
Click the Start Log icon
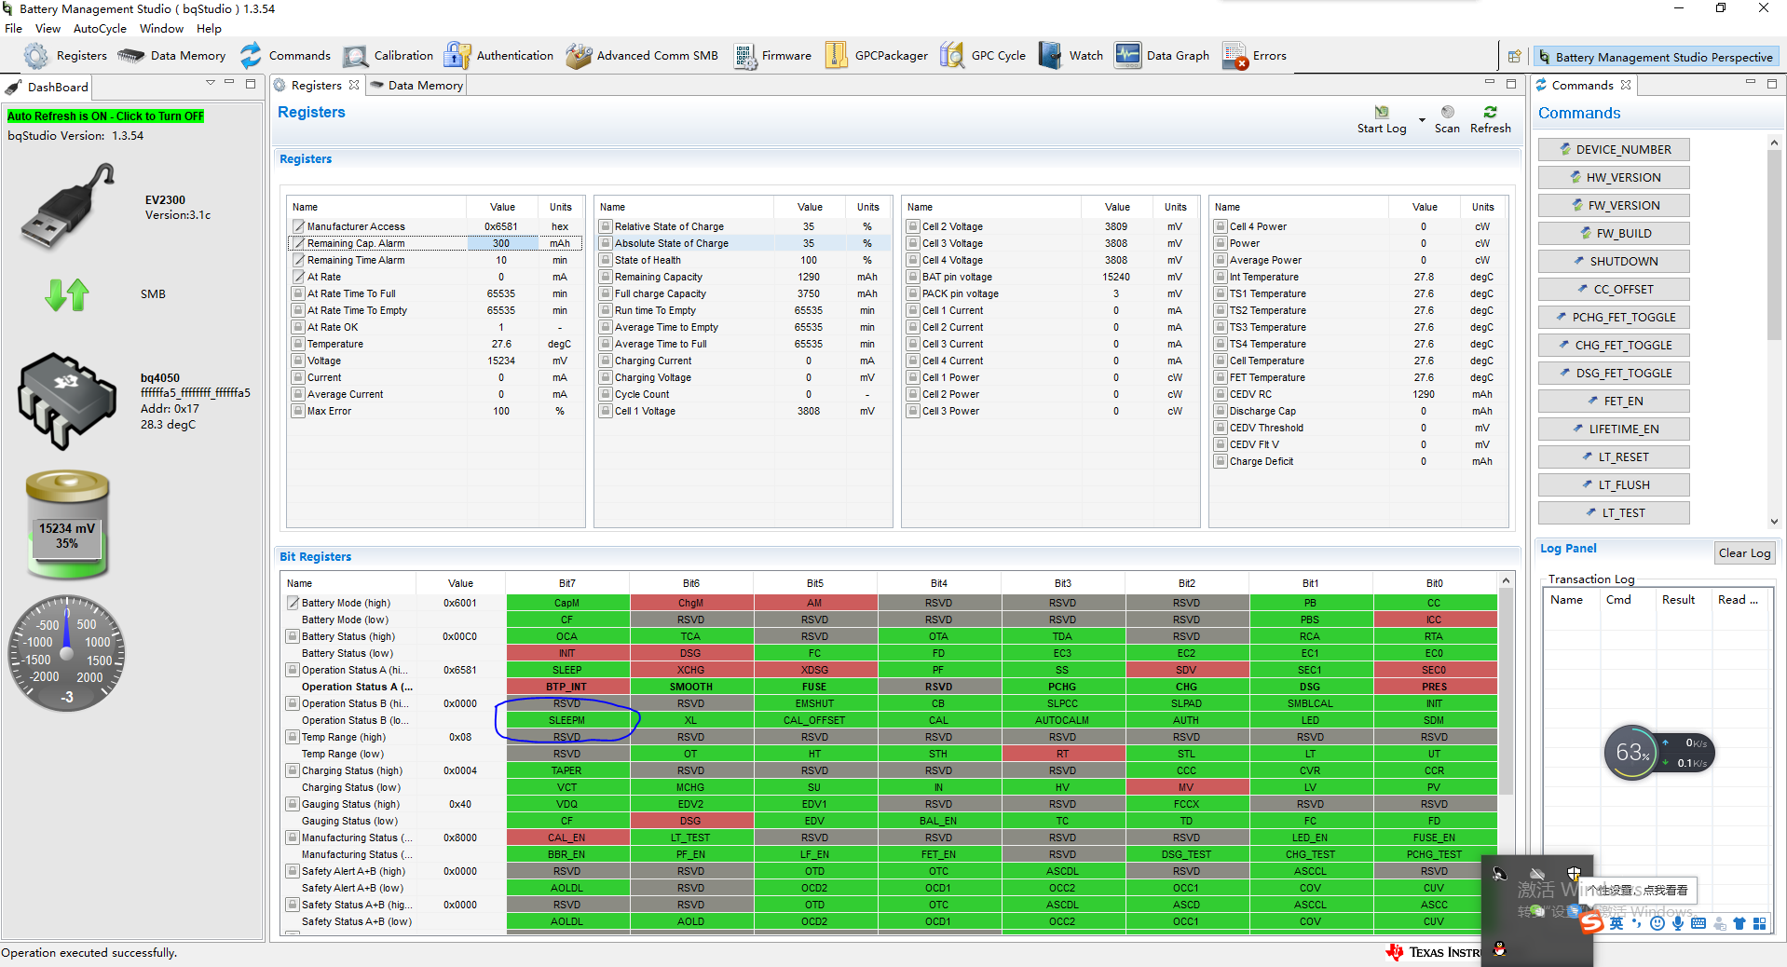pos(1382,113)
